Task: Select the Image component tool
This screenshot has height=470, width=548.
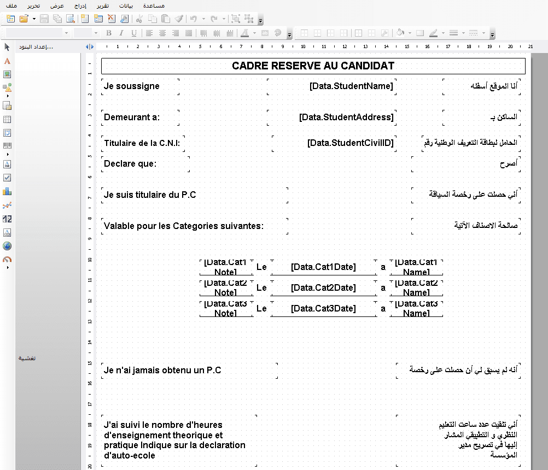Action: coord(7,74)
